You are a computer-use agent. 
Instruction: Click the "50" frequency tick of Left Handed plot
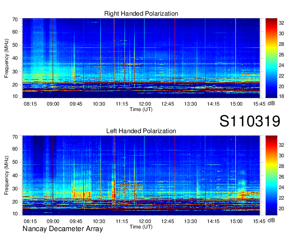coord(15,162)
